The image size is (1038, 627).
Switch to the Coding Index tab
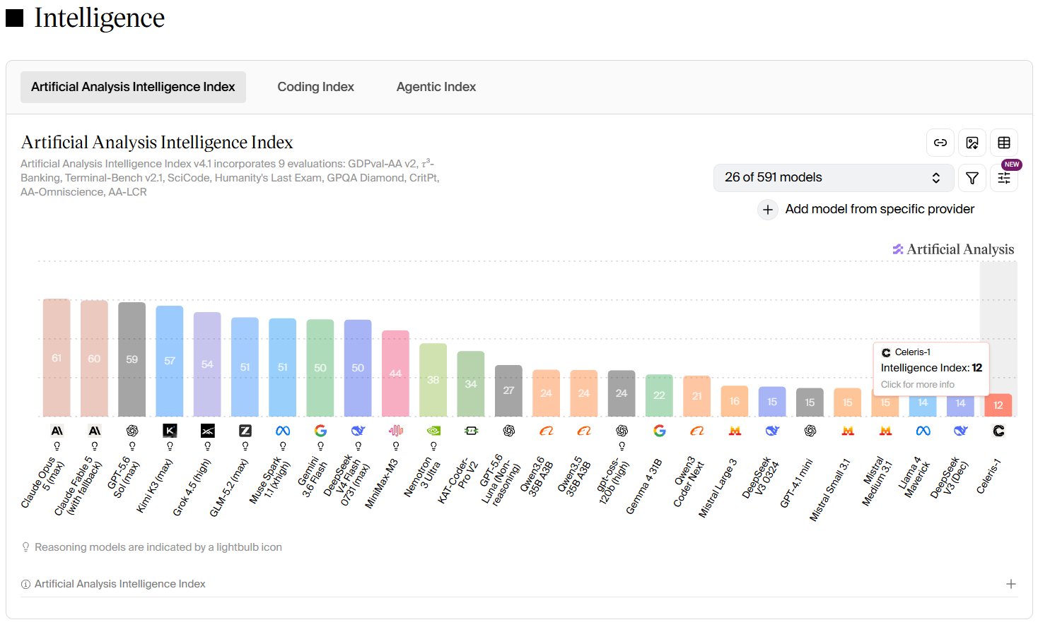[x=315, y=87]
